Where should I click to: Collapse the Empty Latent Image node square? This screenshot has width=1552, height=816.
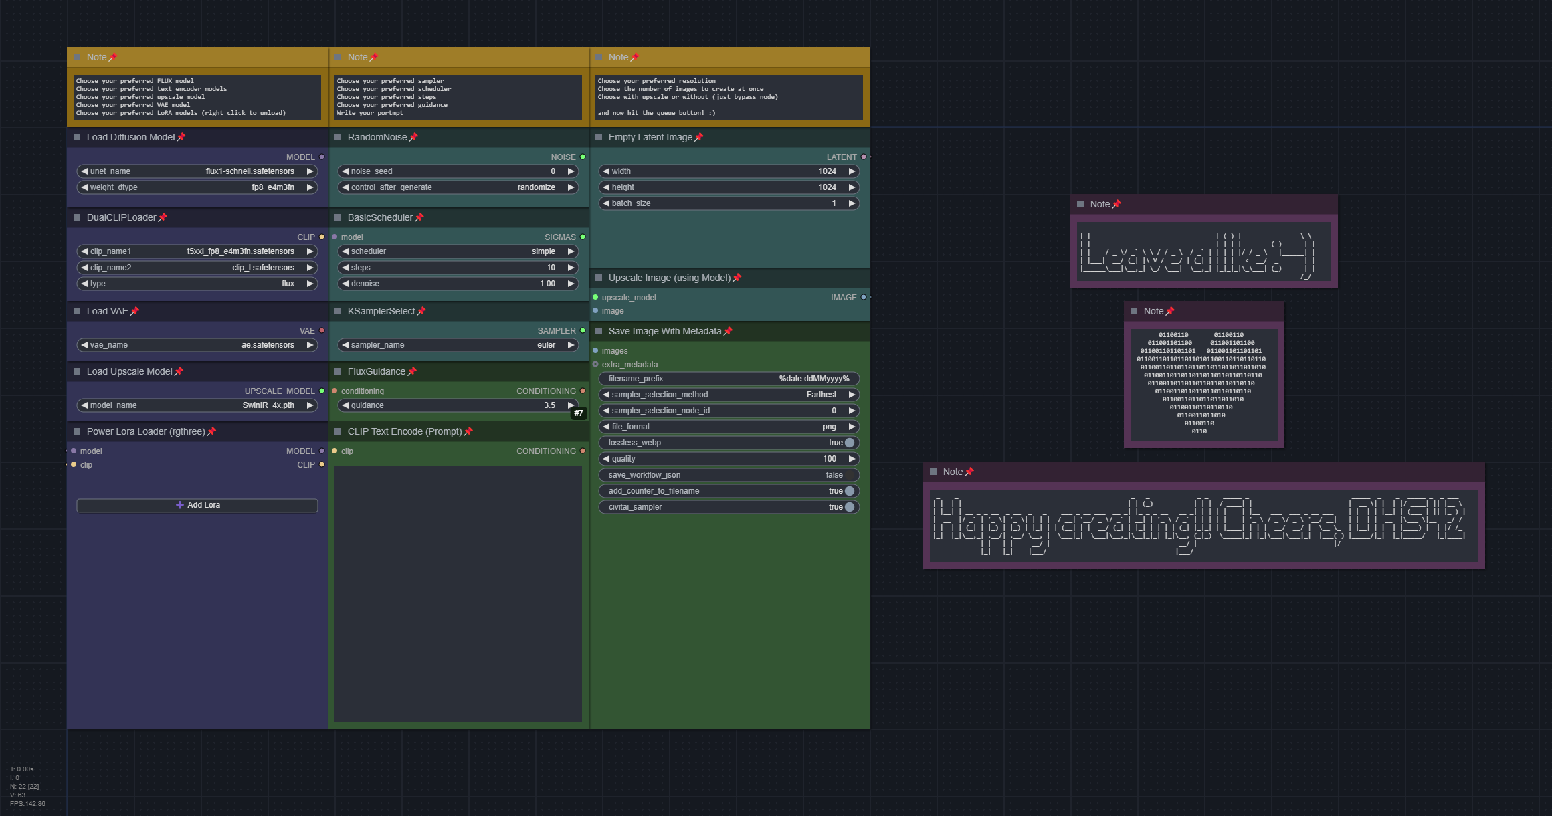[x=599, y=137]
